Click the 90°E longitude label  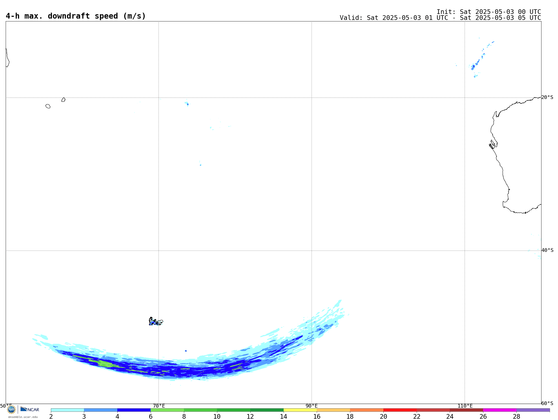(x=312, y=406)
